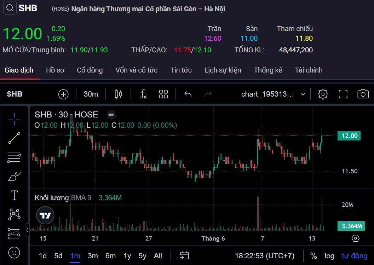Expand the chart_195313 layout dropdown

pyautogui.click(x=303, y=94)
